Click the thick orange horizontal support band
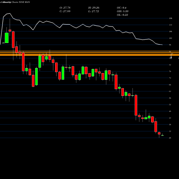 (89, 55)
